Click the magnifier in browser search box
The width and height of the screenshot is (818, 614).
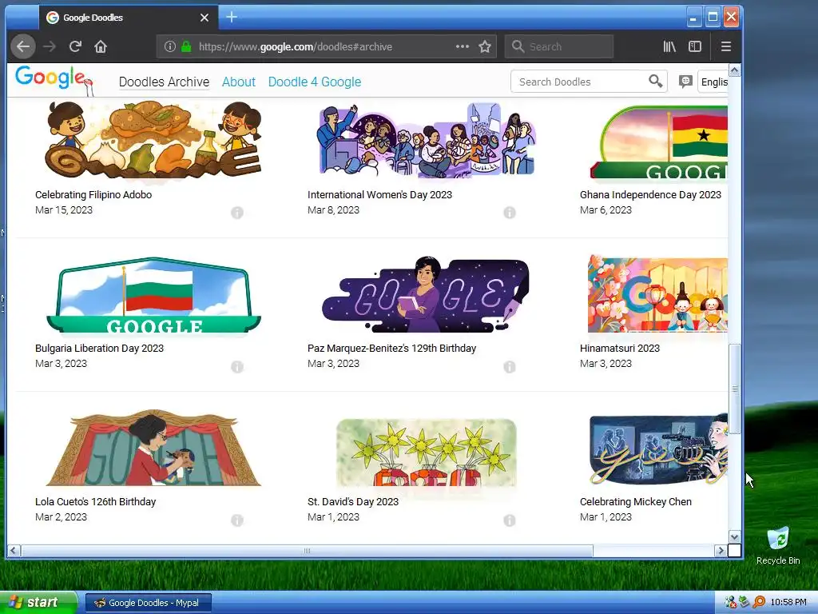pos(518,46)
